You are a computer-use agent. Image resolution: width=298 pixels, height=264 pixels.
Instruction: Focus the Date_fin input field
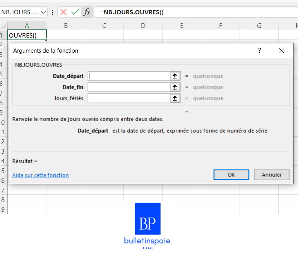click(129, 87)
